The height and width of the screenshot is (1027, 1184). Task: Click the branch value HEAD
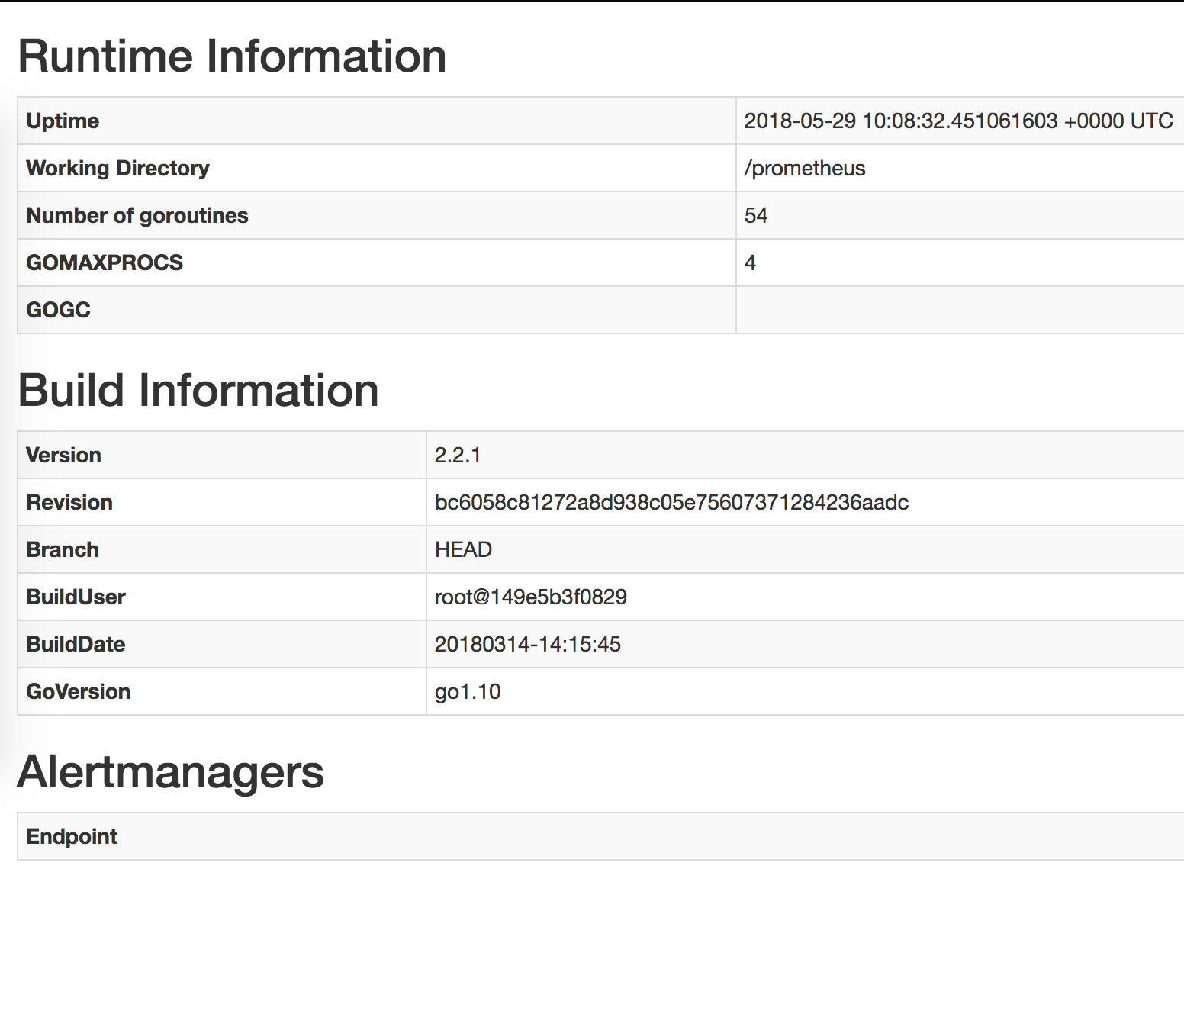tap(463, 549)
